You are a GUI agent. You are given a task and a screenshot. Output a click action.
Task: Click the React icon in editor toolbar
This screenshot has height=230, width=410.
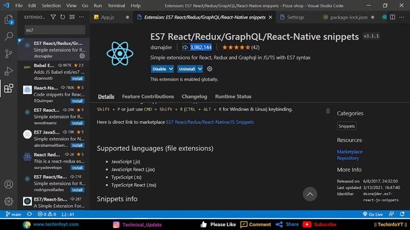click(x=384, y=17)
